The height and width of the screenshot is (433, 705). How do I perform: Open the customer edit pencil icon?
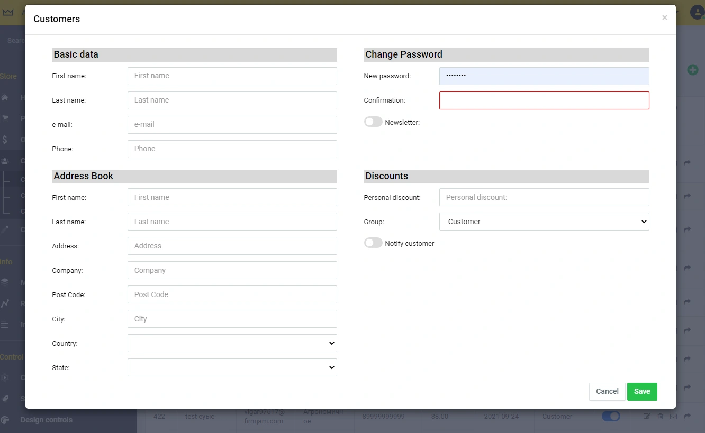point(647,416)
